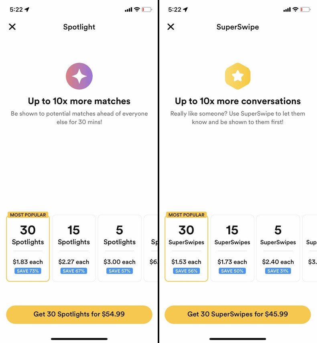Click the purple Spotlight sparkle icon
The image size is (317, 343).
click(79, 75)
